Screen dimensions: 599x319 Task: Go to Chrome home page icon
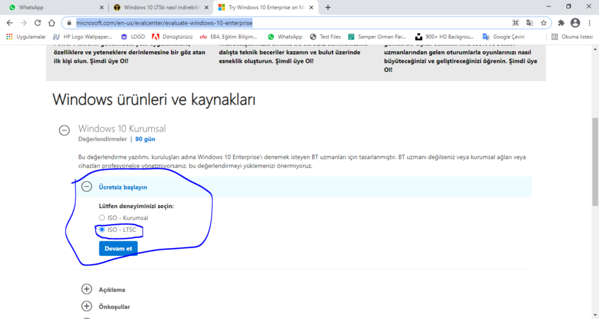tap(51, 23)
